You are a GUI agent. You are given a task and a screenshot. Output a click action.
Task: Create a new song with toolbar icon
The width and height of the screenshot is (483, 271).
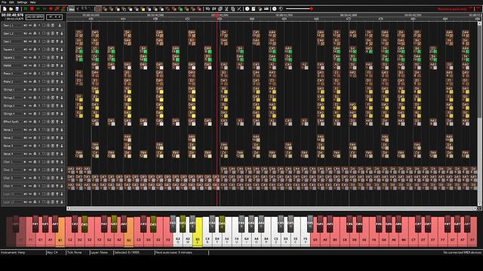point(5,9)
